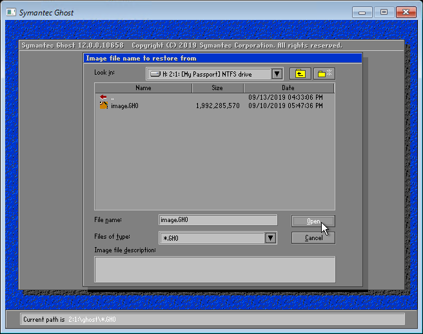Click the File name input field
The height and width of the screenshot is (334, 423).
(218, 220)
